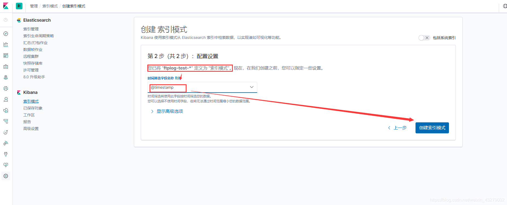Open 远程集群 menu item

click(x=31, y=56)
